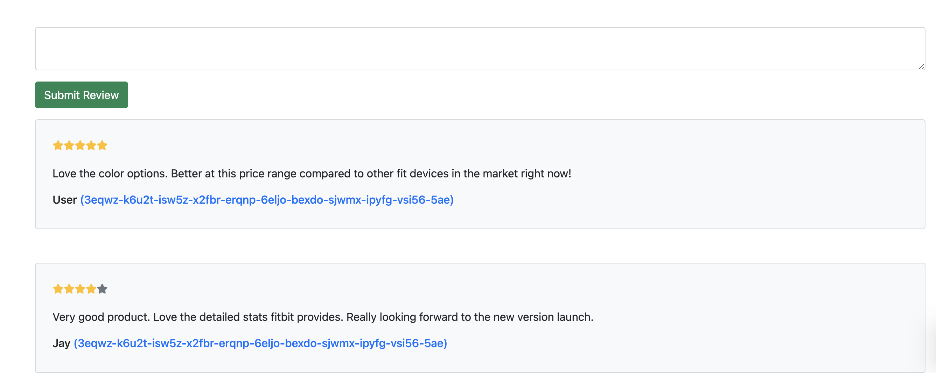Focus the review text input area
This screenshot has height=373, width=936.
click(480, 48)
